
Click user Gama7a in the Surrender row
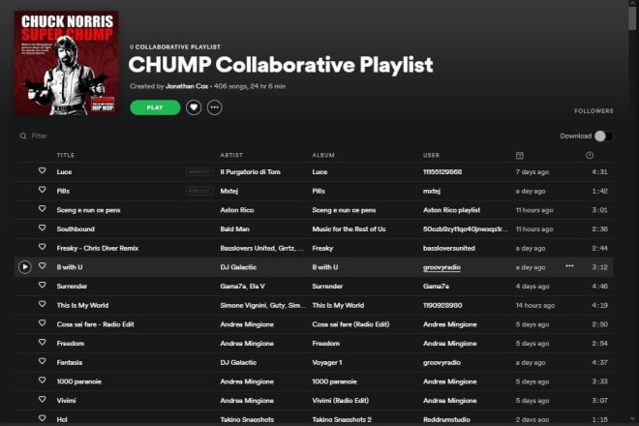click(x=436, y=287)
